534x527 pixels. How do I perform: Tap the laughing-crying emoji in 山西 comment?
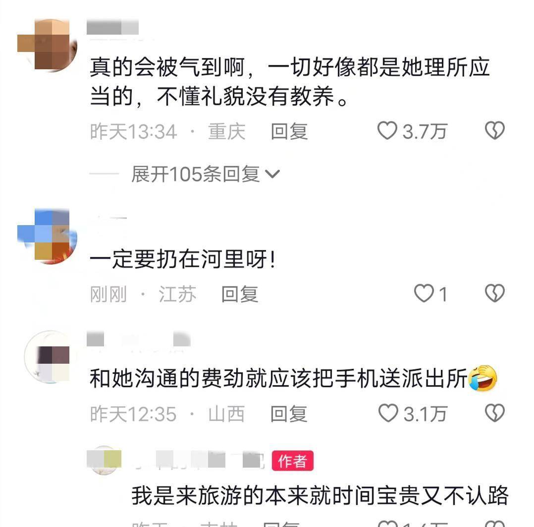(483, 378)
